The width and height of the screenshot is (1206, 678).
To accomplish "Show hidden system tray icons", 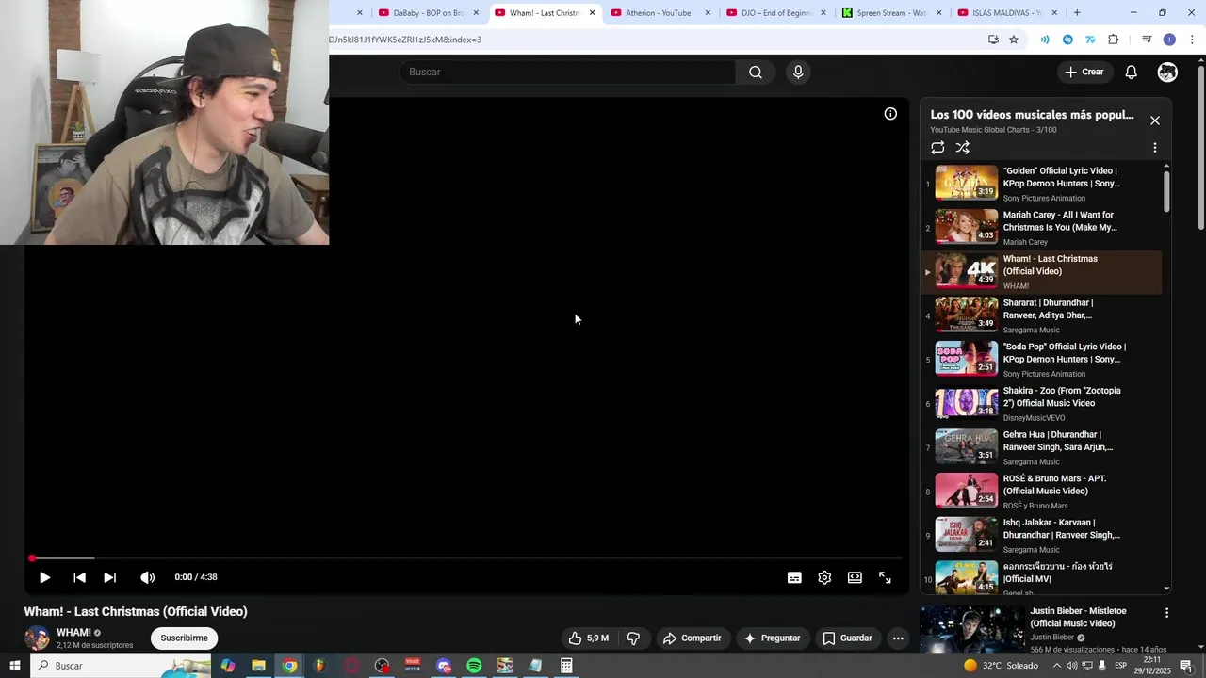I will pyautogui.click(x=1056, y=666).
